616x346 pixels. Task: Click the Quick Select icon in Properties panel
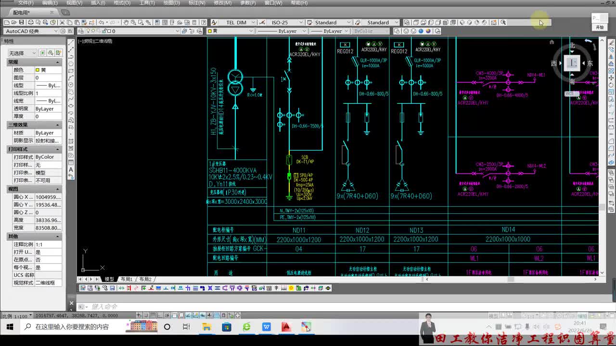coord(59,53)
